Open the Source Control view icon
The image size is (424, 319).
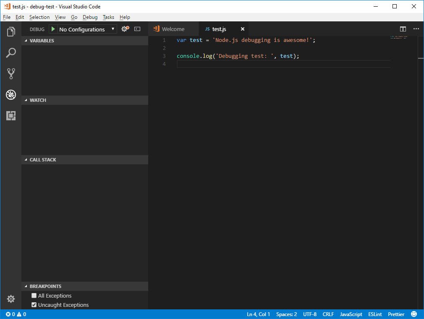pos(11,74)
